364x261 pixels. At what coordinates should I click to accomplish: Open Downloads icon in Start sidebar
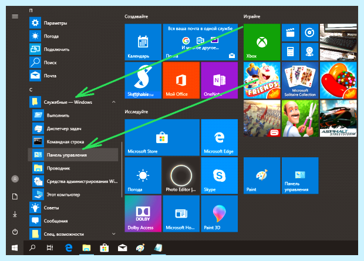15,214
